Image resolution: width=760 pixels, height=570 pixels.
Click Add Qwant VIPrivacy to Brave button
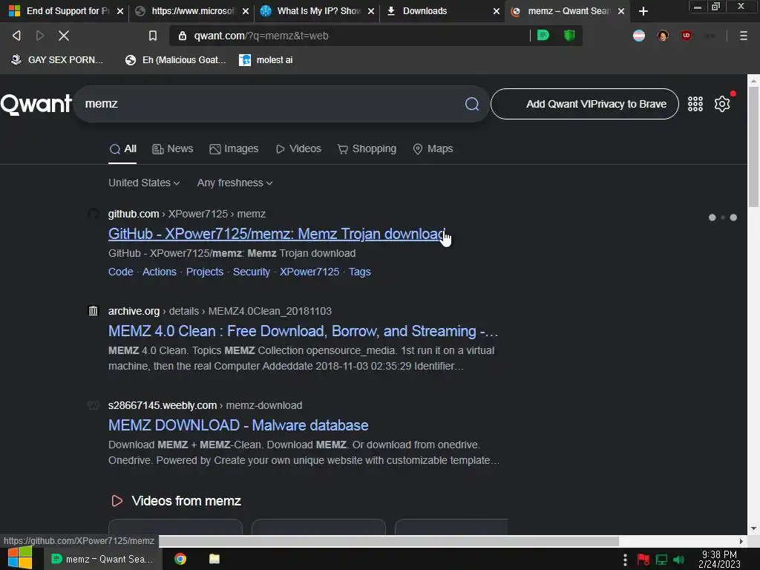point(585,104)
